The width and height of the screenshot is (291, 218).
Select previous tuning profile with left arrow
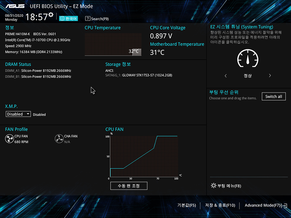(226, 76)
